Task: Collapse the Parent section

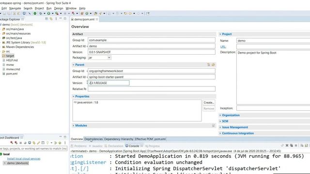Action: coord(73,65)
